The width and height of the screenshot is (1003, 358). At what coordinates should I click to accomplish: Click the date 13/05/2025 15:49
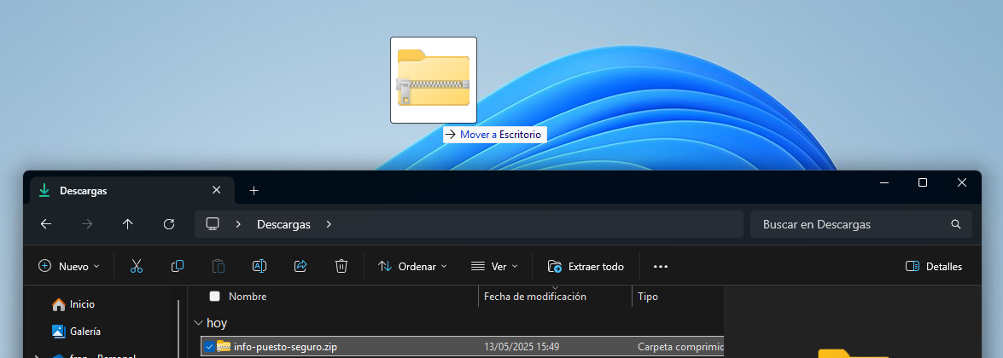click(x=522, y=346)
